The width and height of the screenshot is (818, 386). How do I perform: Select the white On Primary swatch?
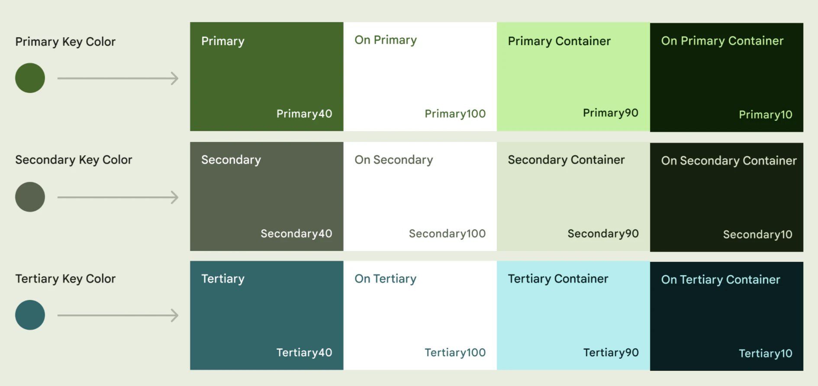click(420, 77)
